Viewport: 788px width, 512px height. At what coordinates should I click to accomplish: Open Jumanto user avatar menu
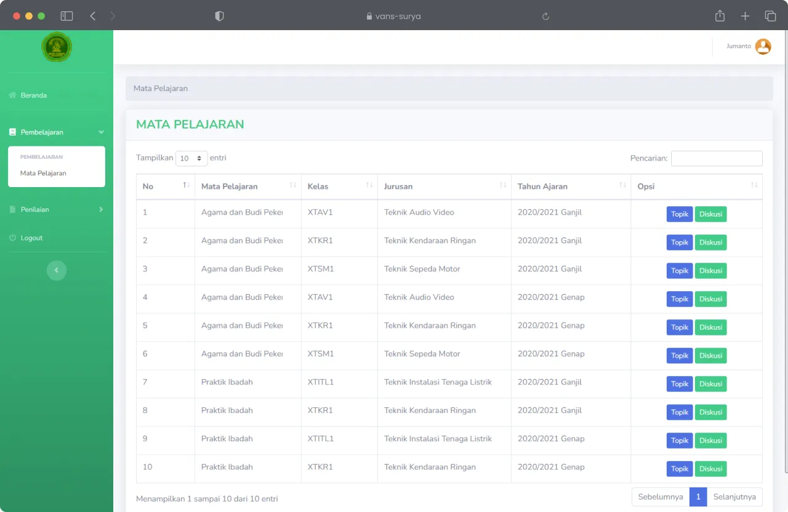coord(763,47)
